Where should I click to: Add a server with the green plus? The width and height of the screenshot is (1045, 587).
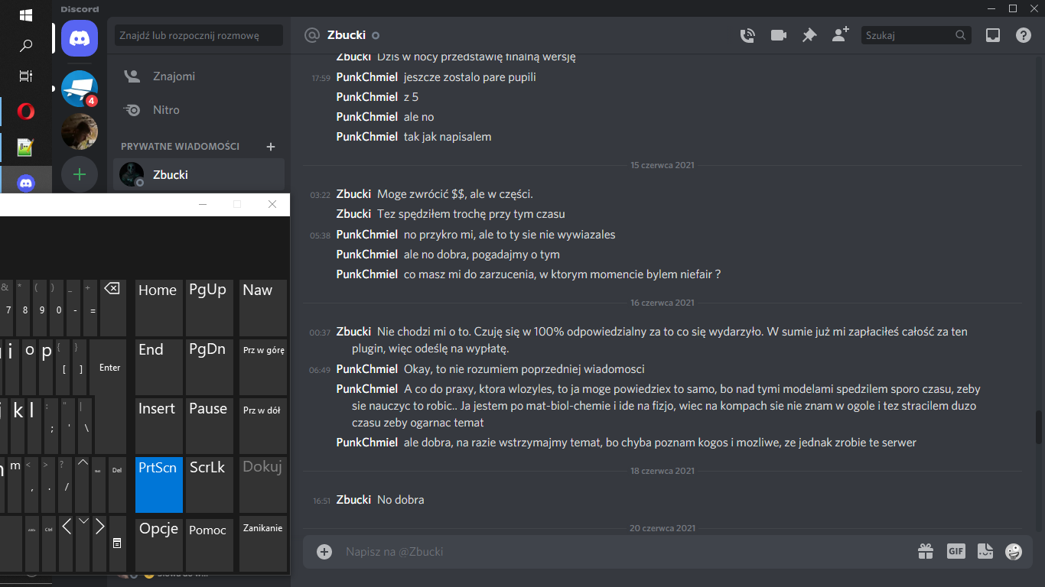coord(80,174)
